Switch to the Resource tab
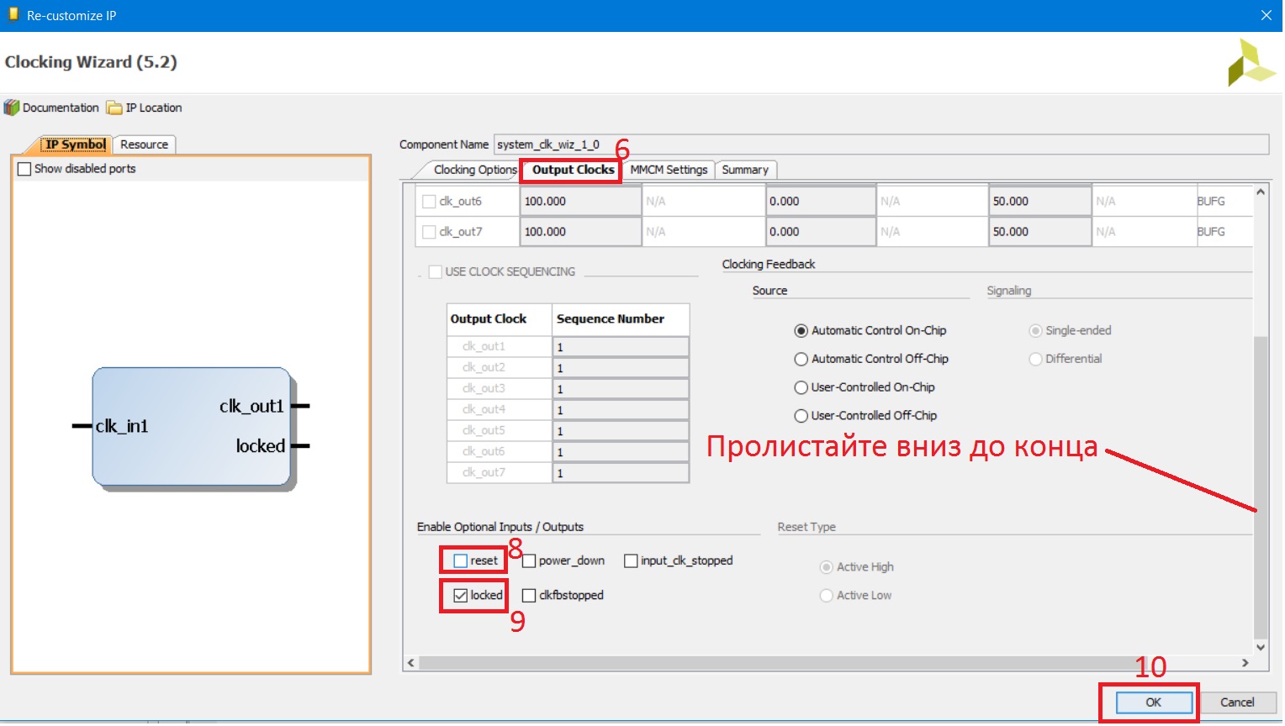The width and height of the screenshot is (1285, 726). (144, 145)
